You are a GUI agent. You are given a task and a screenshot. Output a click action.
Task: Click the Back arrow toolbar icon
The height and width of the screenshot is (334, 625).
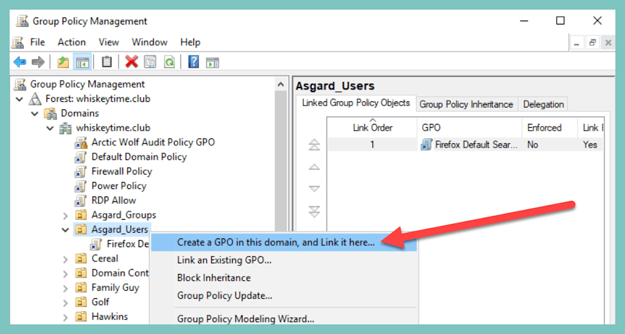pyautogui.click(x=19, y=62)
